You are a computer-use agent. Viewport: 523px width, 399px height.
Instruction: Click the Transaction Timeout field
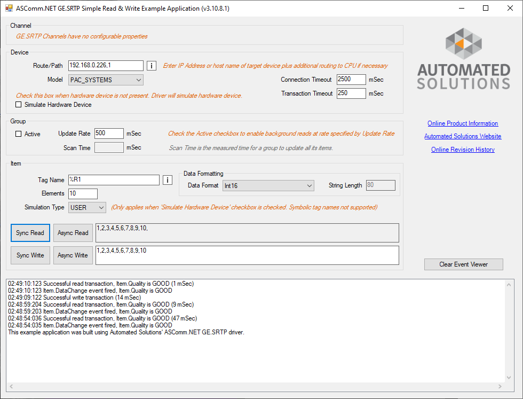[351, 93]
